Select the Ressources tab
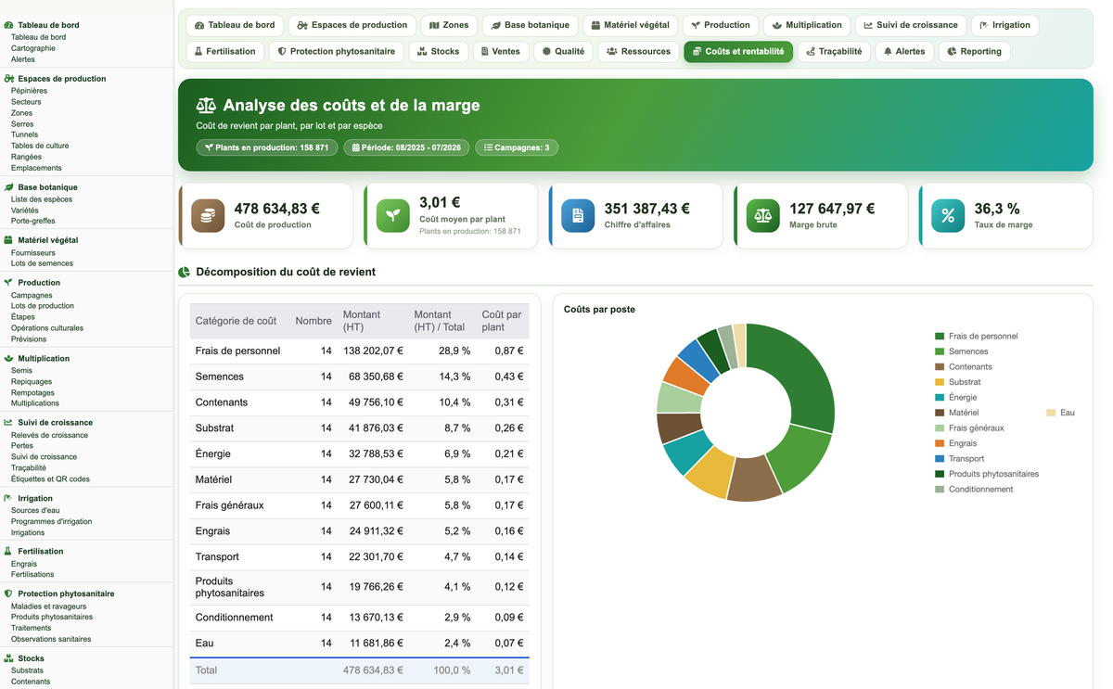 (x=638, y=52)
